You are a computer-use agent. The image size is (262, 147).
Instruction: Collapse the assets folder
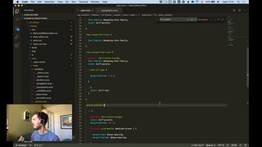point(34,26)
